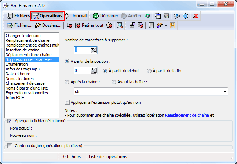Select 'Expressions rationnelles' in operations list
Image resolution: width=237 pixels, height=164 pixels.
pos(27,93)
